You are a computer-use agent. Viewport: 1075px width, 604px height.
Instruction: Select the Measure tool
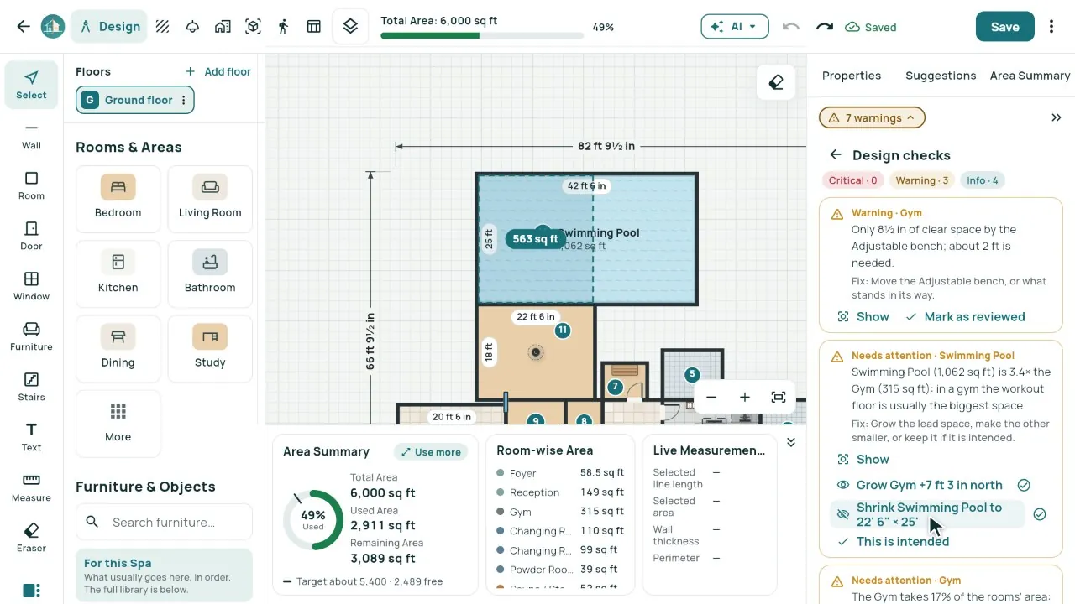click(31, 488)
